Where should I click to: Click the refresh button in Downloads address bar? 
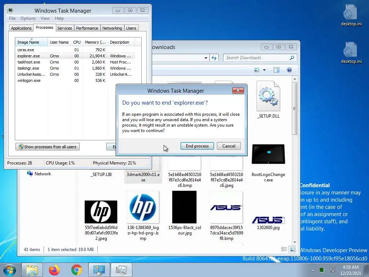click(x=214, y=58)
